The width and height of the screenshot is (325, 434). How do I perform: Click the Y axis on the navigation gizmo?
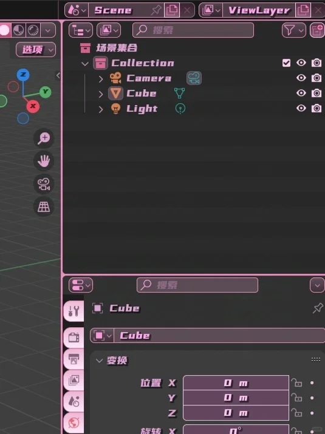click(x=46, y=92)
